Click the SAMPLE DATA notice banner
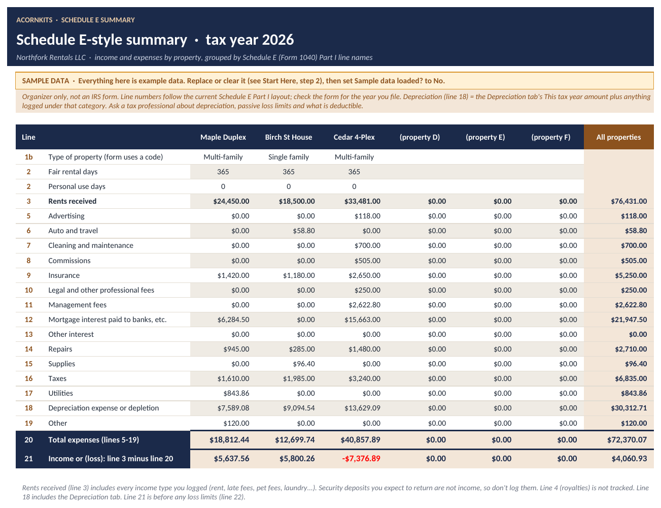The image size is (661, 508). pyautogui.click(x=335, y=81)
